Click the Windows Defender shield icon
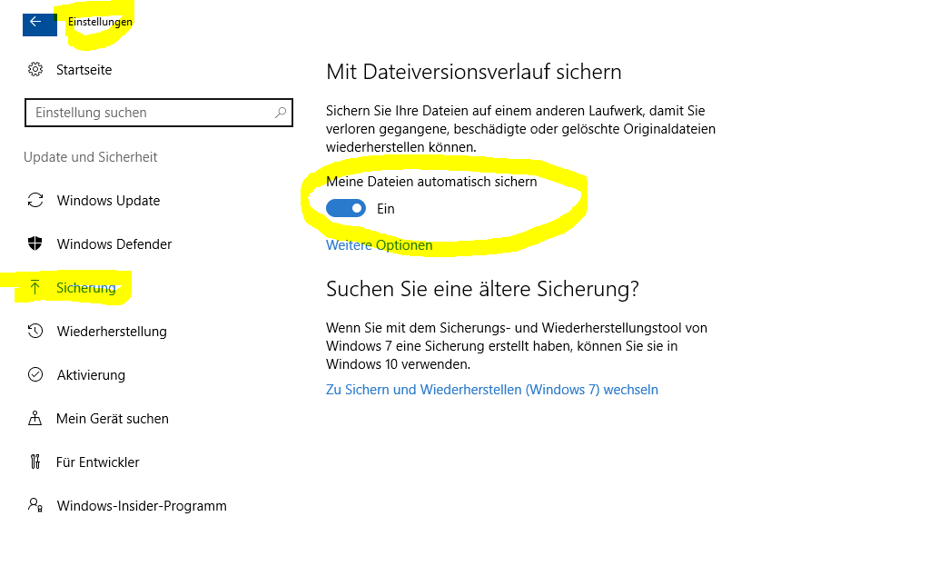Screen dimensions: 929x586 coord(35,243)
